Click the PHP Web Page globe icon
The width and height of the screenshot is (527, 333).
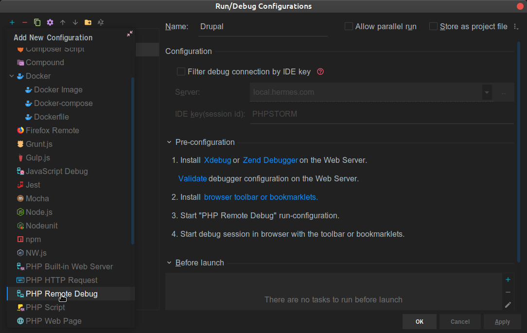(x=20, y=321)
